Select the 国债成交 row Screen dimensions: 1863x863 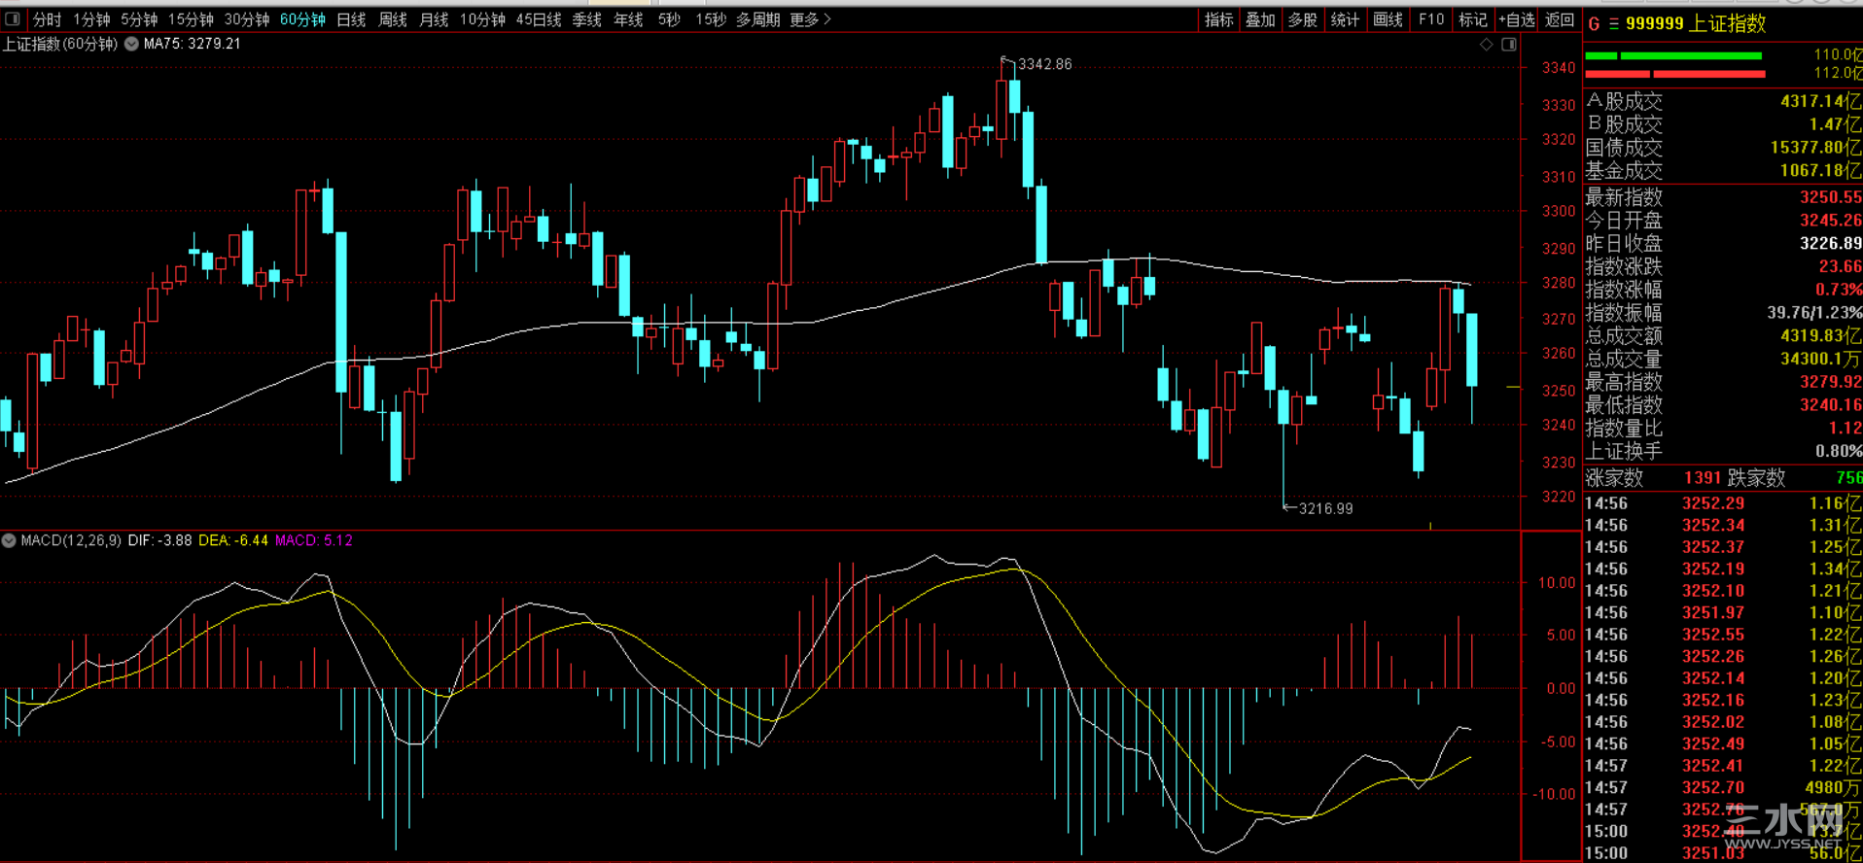(x=1723, y=148)
